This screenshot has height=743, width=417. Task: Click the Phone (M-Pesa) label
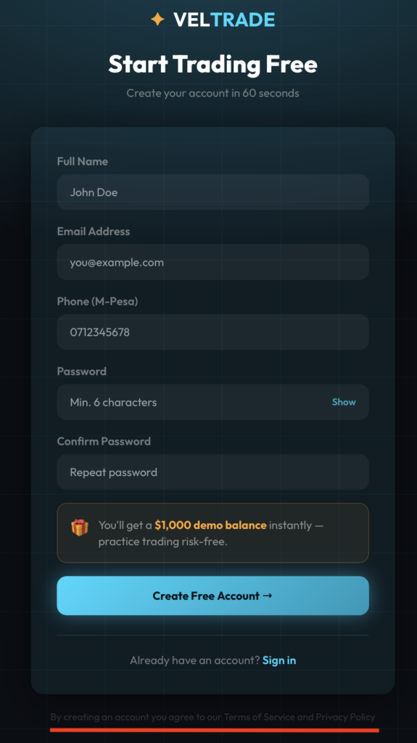[x=98, y=301]
